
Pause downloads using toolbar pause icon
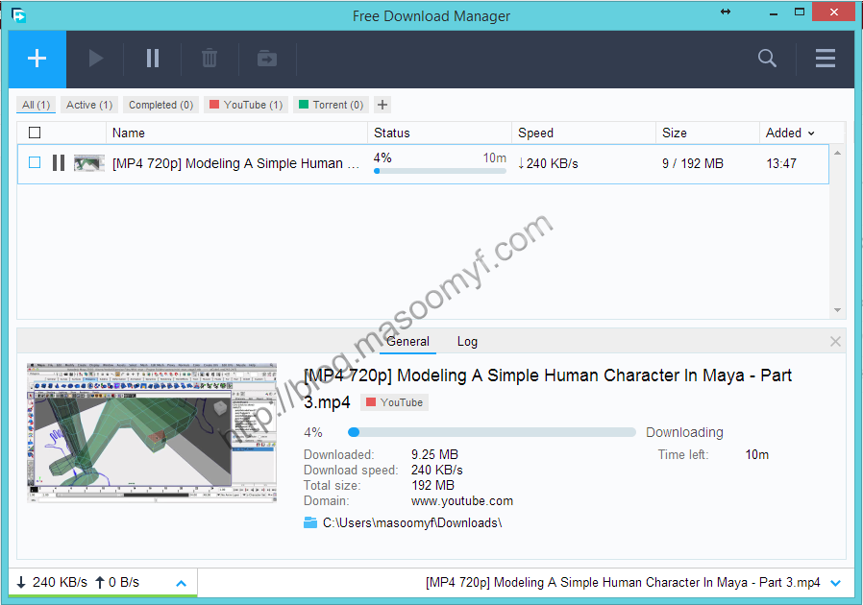point(153,59)
